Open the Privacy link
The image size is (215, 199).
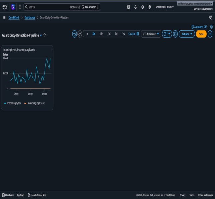pos(183,195)
